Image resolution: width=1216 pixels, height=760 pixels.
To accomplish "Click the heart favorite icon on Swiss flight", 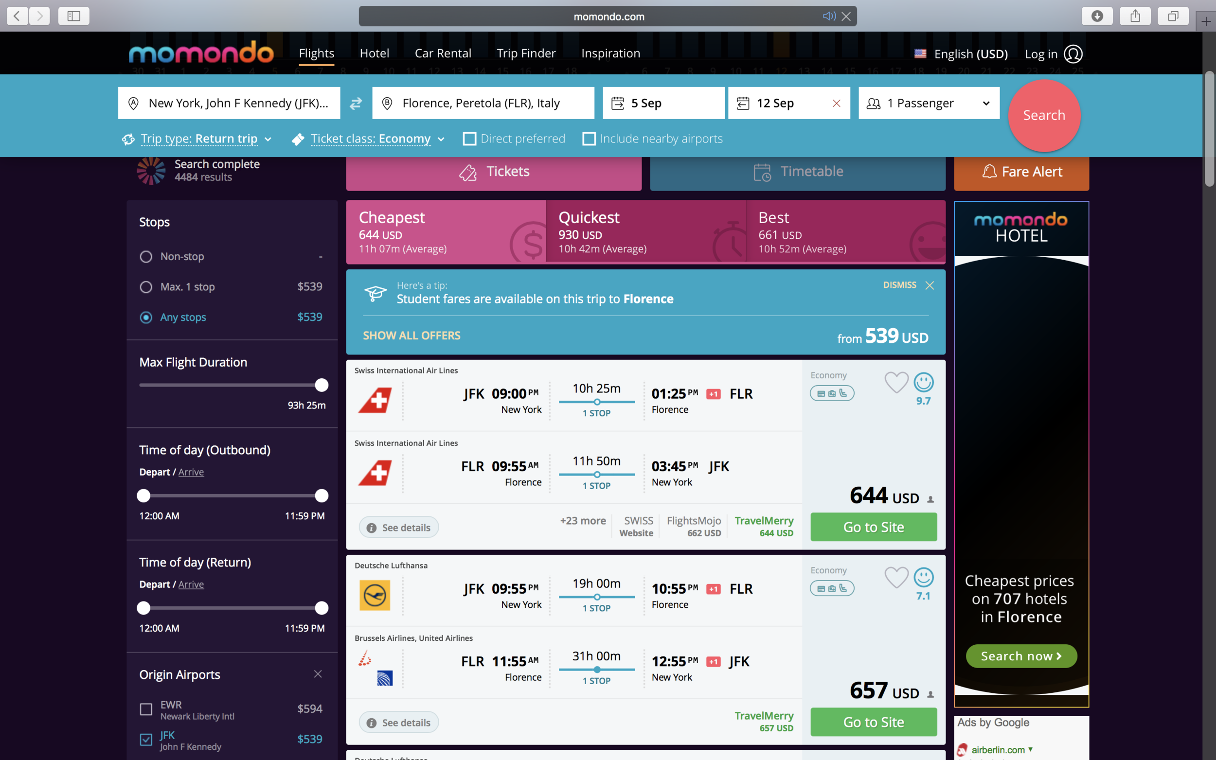I will point(896,383).
